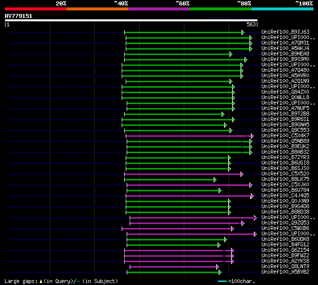This screenshot has height=285, width=318.
Task: Select label UniRef100_Q9ZQ53
Action: pyautogui.click(x=285, y=223)
